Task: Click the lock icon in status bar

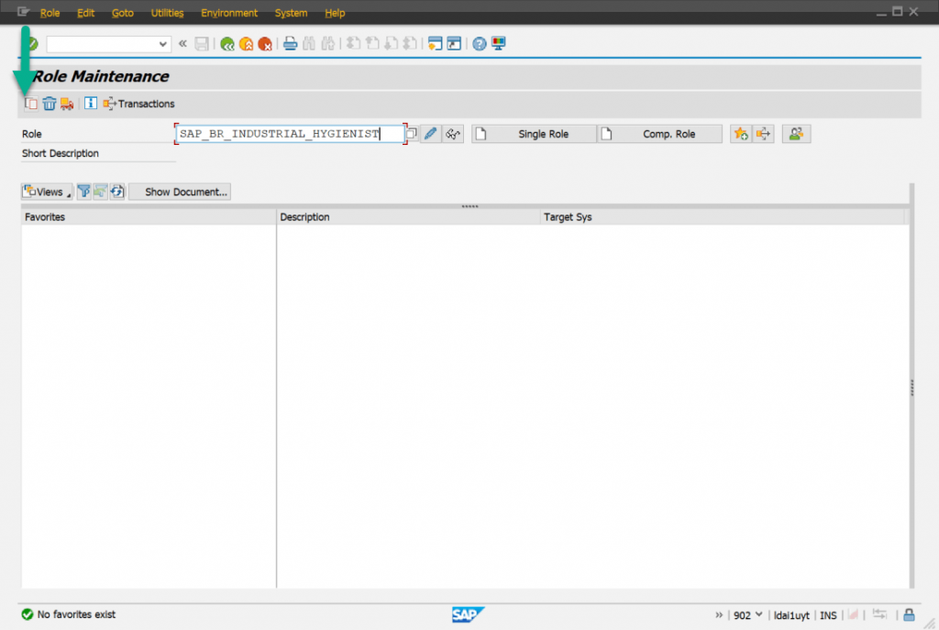Action: click(909, 615)
